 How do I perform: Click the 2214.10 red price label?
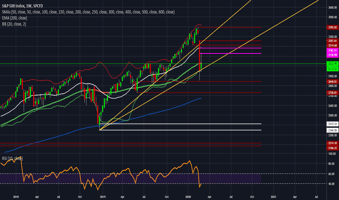point(332,143)
